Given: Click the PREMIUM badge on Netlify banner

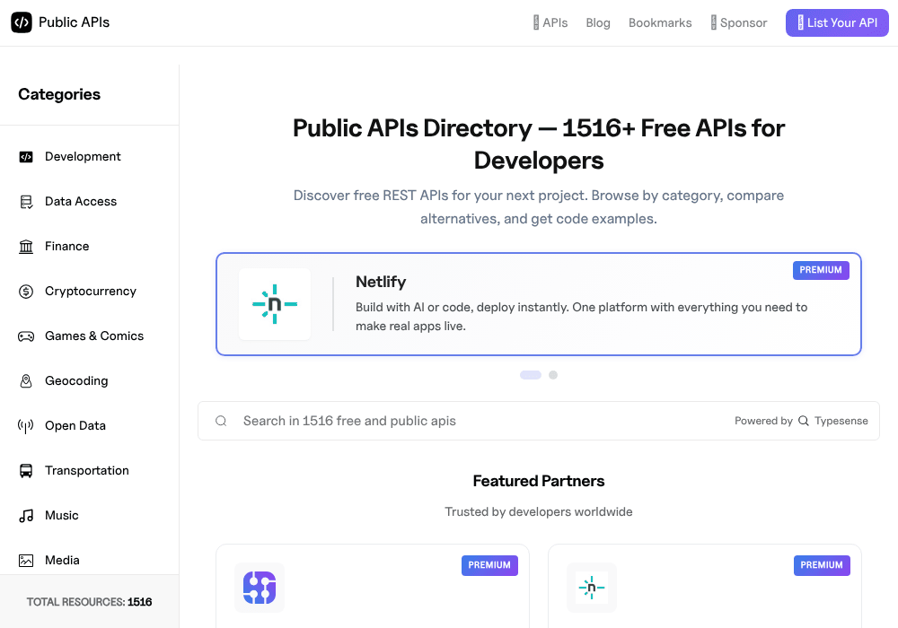Looking at the screenshot, I should tap(821, 270).
